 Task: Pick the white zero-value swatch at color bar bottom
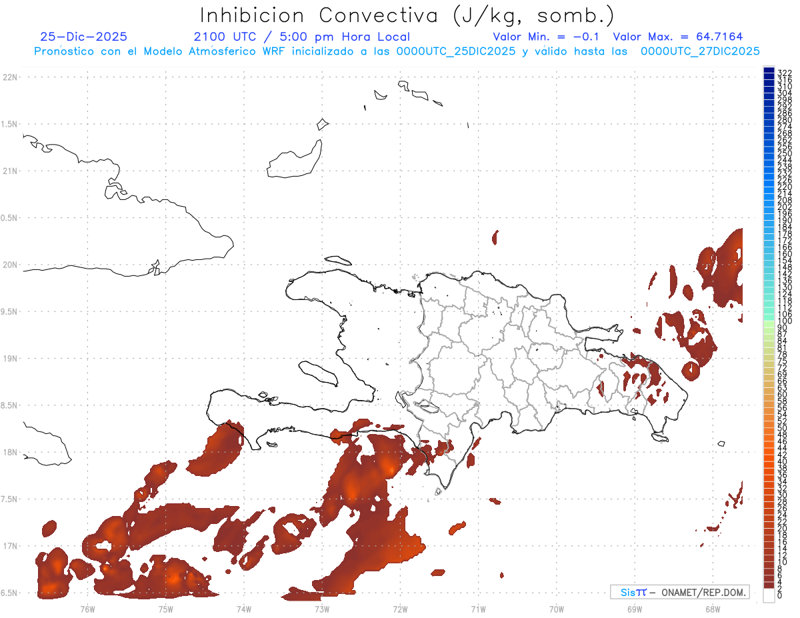[x=769, y=594]
